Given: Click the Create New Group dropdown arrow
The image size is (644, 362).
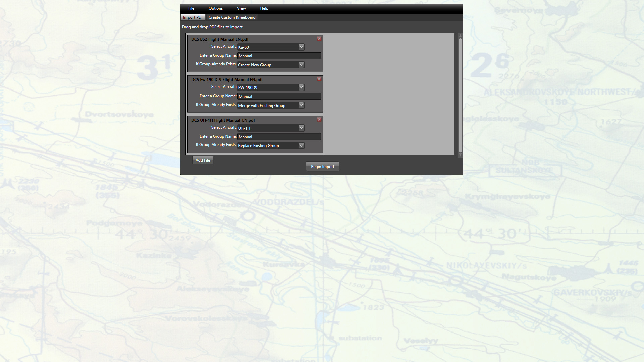Looking at the screenshot, I should (x=301, y=64).
